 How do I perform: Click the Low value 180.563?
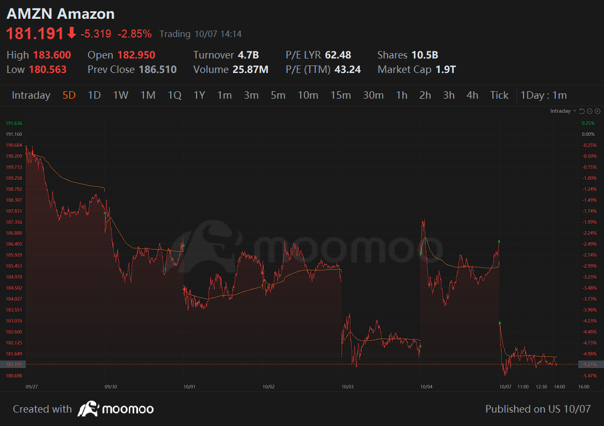pos(48,70)
